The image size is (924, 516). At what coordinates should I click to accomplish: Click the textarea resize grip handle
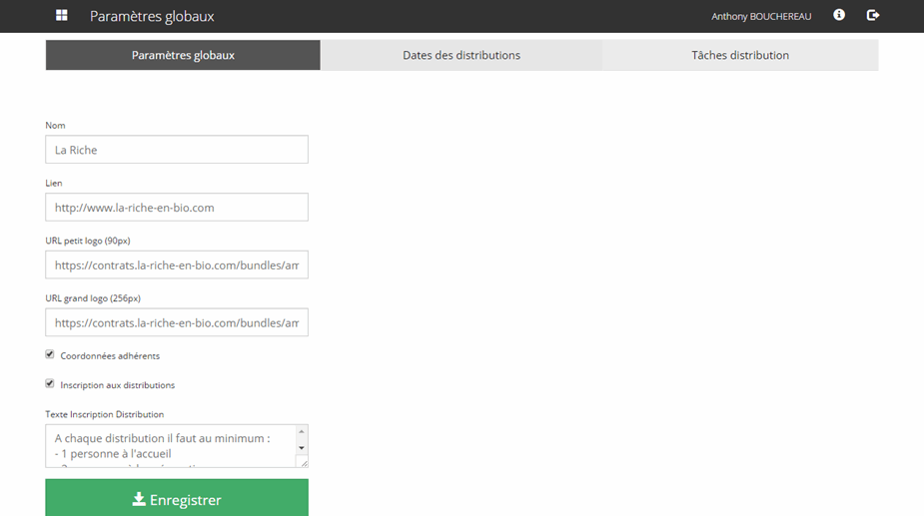(304, 462)
